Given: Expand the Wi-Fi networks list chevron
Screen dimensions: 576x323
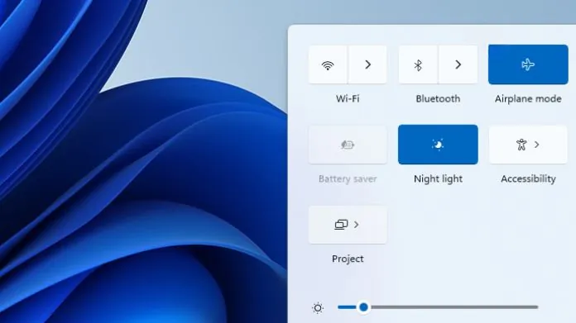Looking at the screenshot, I should click(x=367, y=65).
